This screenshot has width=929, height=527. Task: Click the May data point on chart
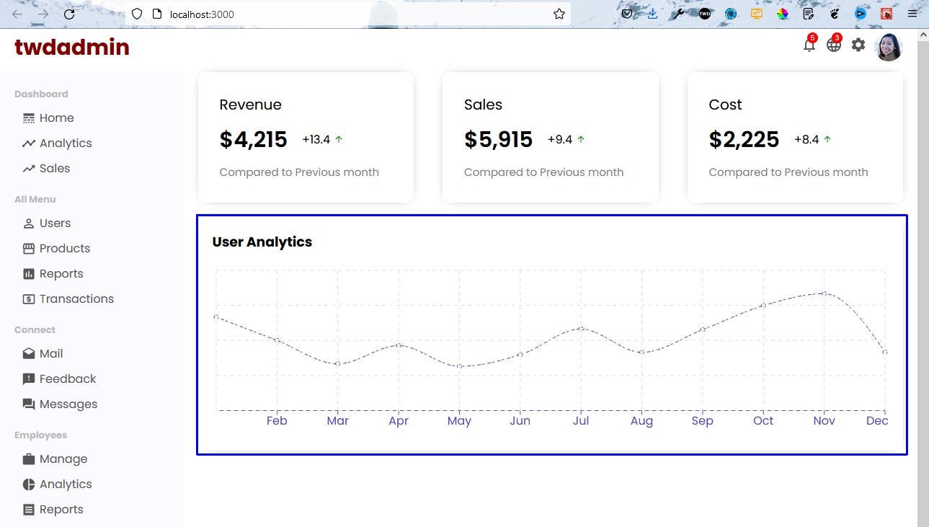point(459,366)
